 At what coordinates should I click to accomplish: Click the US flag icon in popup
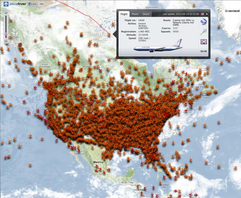pos(202,14)
